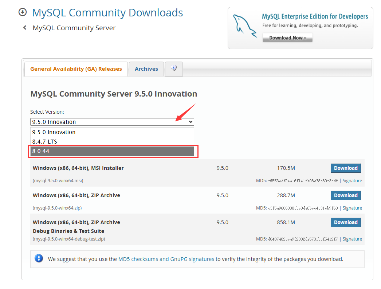This screenshot has height=289, width=381.
Task: Click the 170.5M size value
Action: 286,168
